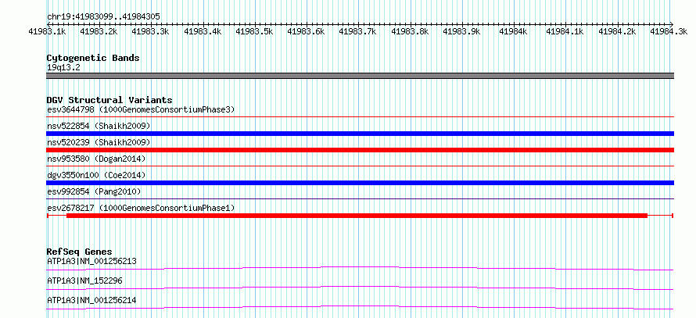Image resolution: width=696 pixels, height=318 pixels.
Task: Click the 41983.3k ruler tick label
Action: pos(150,31)
